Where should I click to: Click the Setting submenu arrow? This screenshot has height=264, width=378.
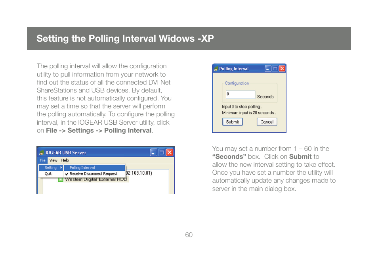[x=61, y=168]
